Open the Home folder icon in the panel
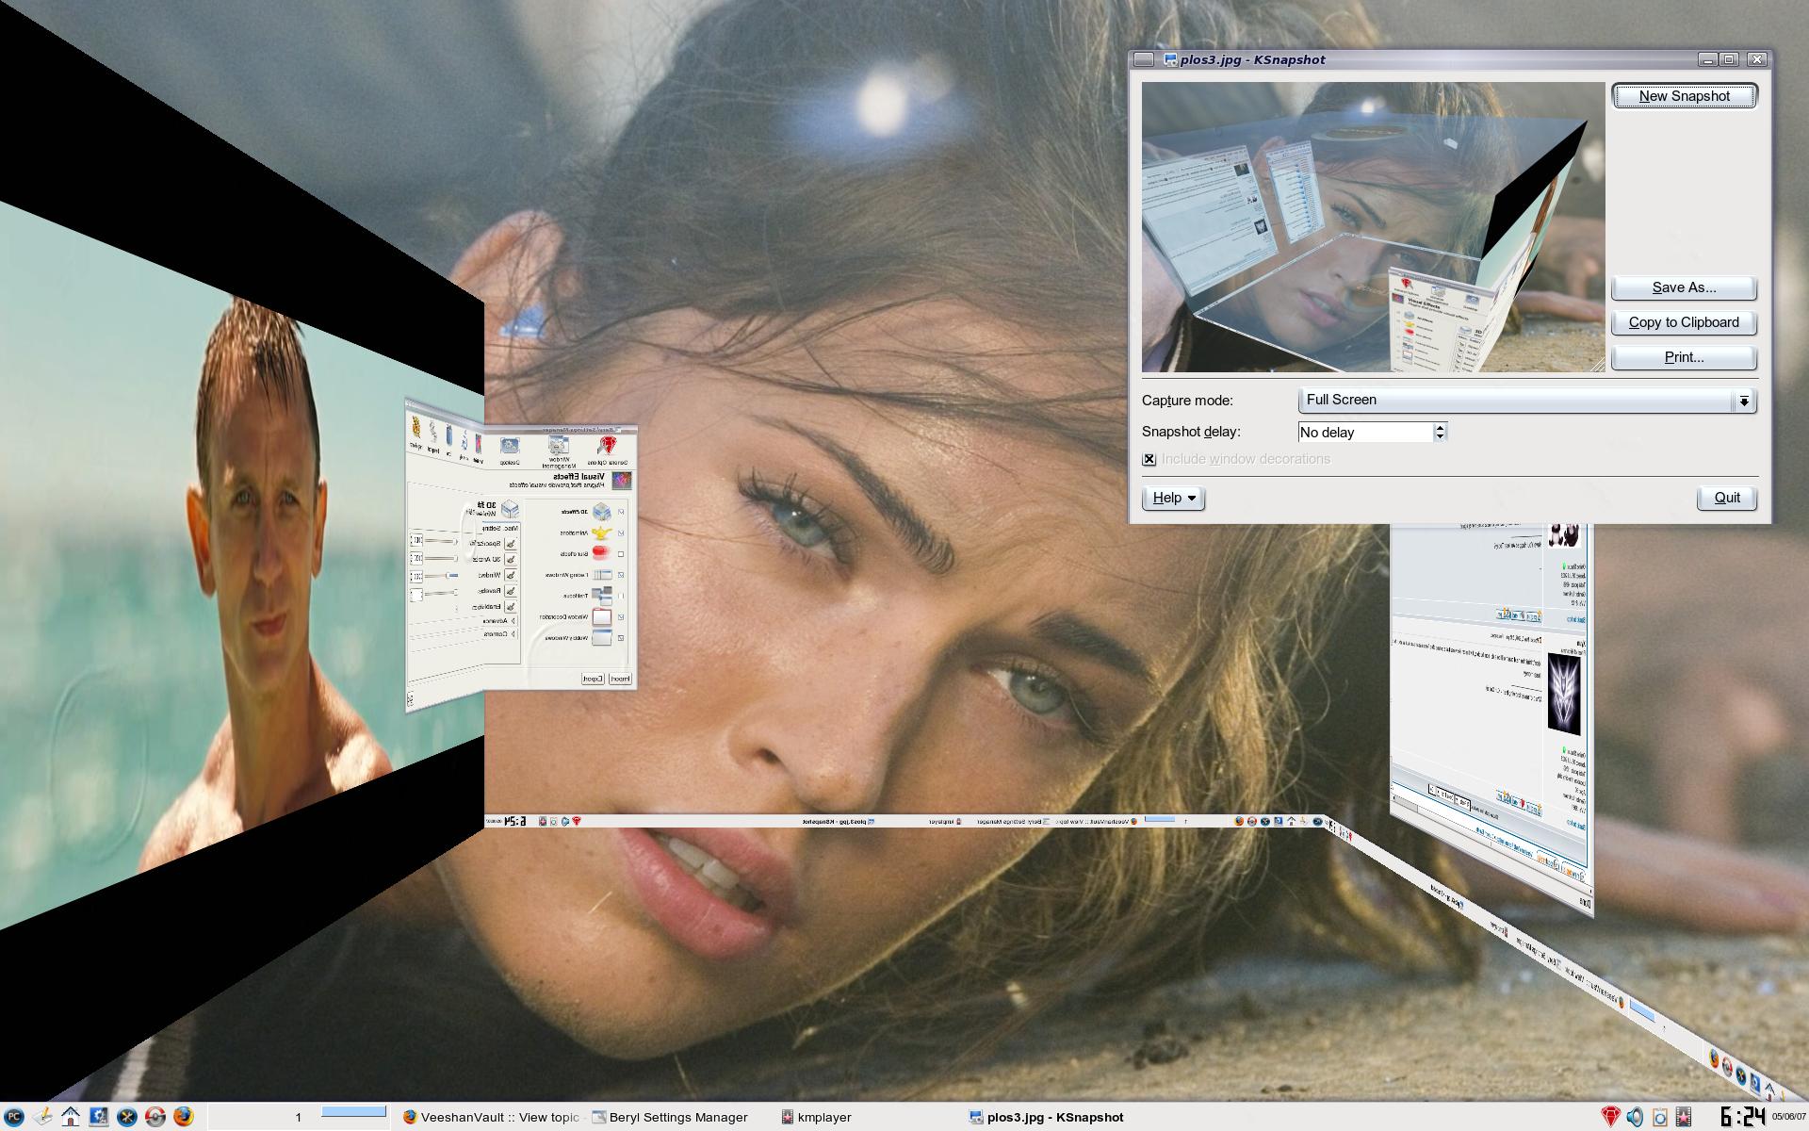This screenshot has width=1809, height=1131. [x=71, y=1117]
